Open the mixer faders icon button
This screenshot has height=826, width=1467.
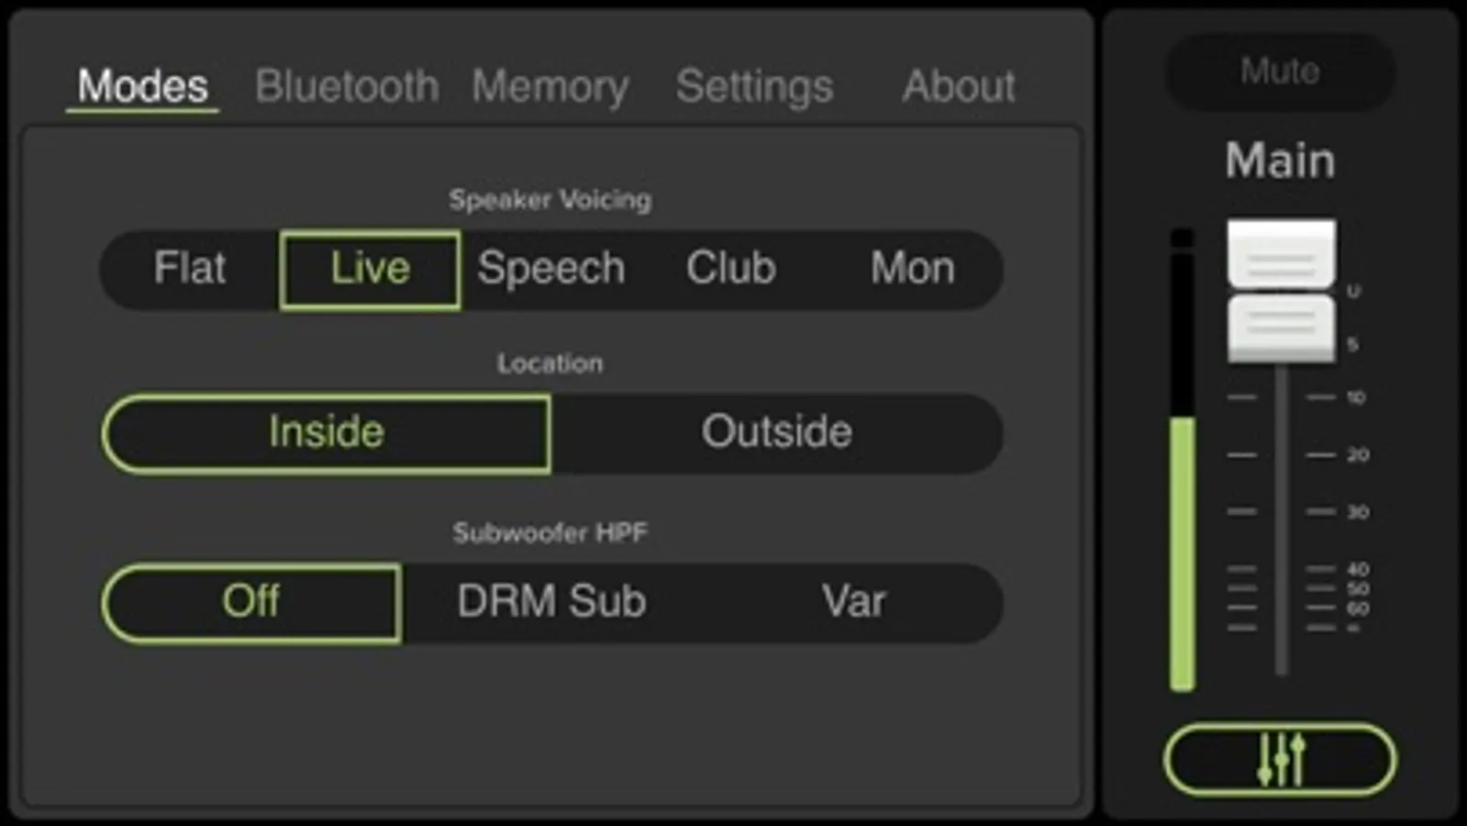point(1280,759)
